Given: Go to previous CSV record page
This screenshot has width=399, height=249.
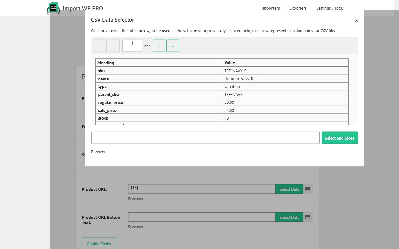Looking at the screenshot, I should pos(114,46).
